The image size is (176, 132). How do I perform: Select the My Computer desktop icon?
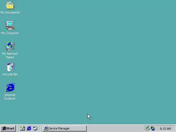pos(10,26)
